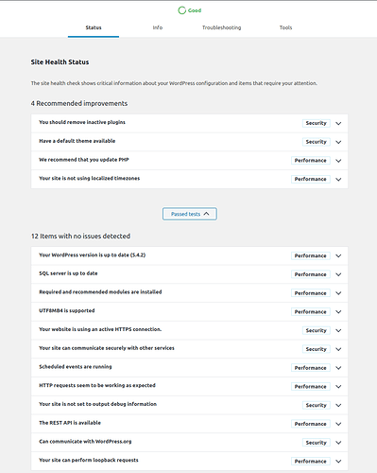Click 'HTTP requests seem to be working' title

coord(97,385)
